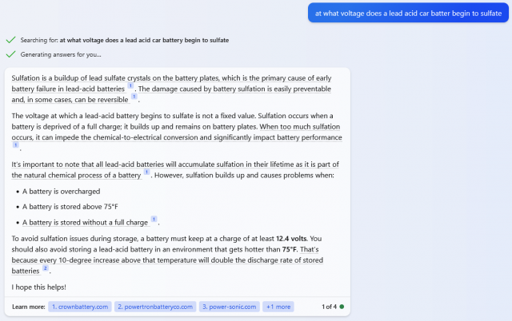Click underlined text 'A battery is stored without a full charge'
512x321 pixels.
[85, 222]
